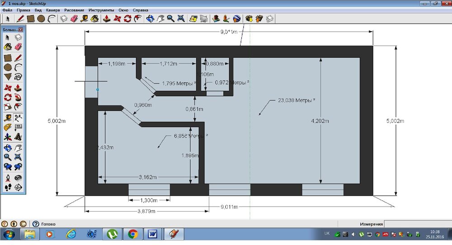This screenshot has height=245, width=452.
Task: Click the Измерения measurements input box
Action: tap(417, 224)
